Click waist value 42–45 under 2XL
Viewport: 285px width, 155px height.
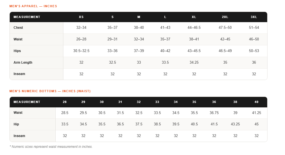tap(225, 39)
